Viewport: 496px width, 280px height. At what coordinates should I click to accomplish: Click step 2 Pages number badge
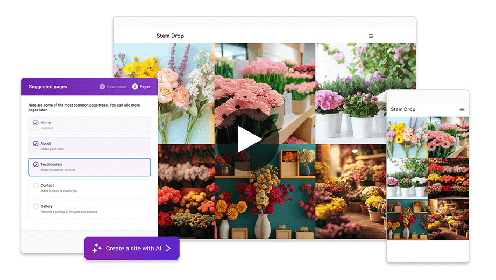(x=135, y=87)
